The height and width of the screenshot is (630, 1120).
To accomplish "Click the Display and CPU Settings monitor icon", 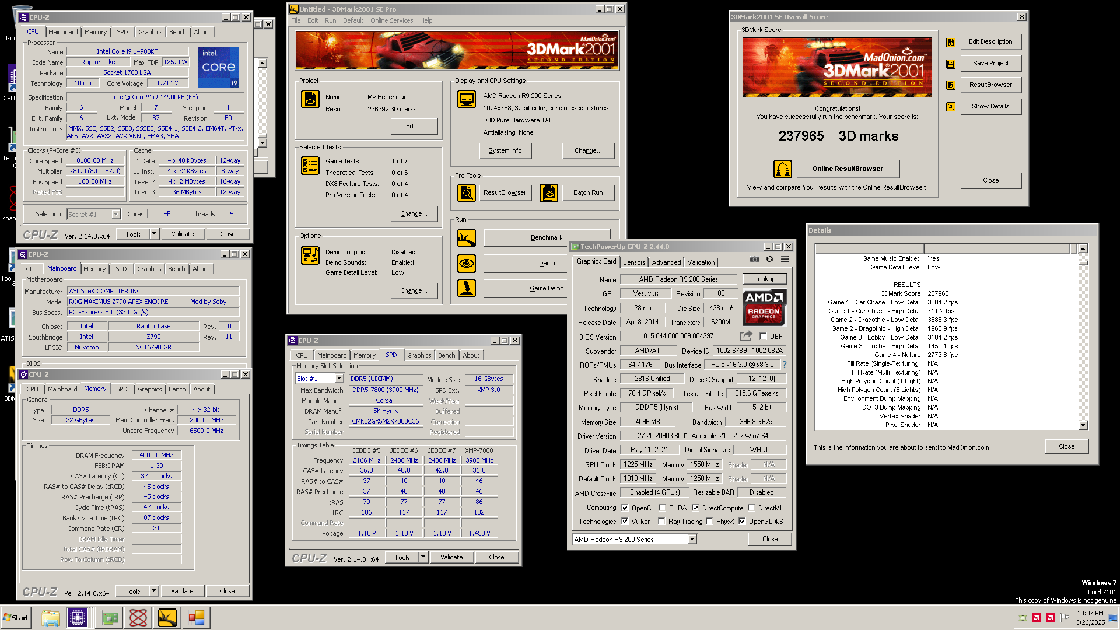I will click(467, 99).
